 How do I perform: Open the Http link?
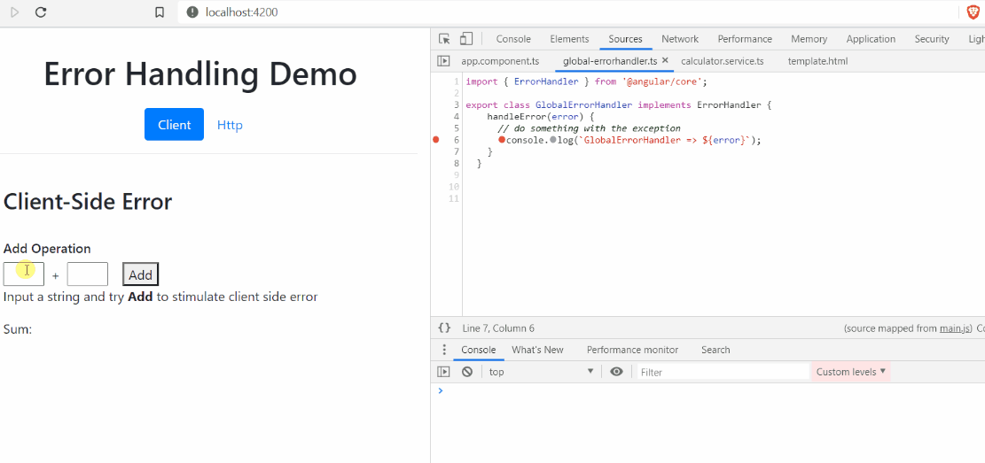[x=230, y=125]
